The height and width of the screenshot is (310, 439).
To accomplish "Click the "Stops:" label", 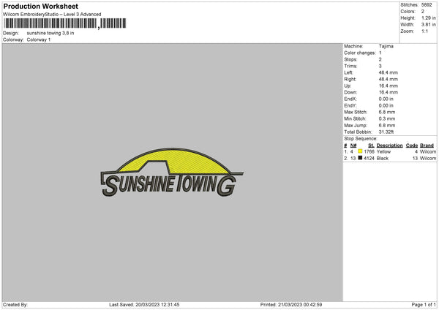I will 350,60.
